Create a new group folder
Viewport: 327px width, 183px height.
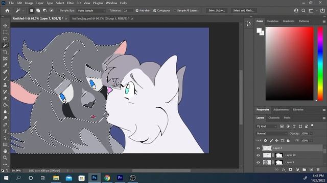coord(305,169)
